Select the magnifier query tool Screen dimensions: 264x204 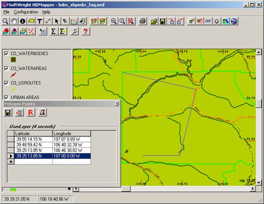pyautogui.click(x=5, y=21)
